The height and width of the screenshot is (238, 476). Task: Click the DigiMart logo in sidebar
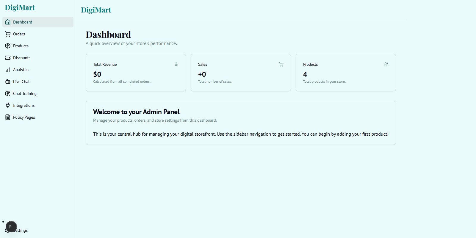click(20, 8)
